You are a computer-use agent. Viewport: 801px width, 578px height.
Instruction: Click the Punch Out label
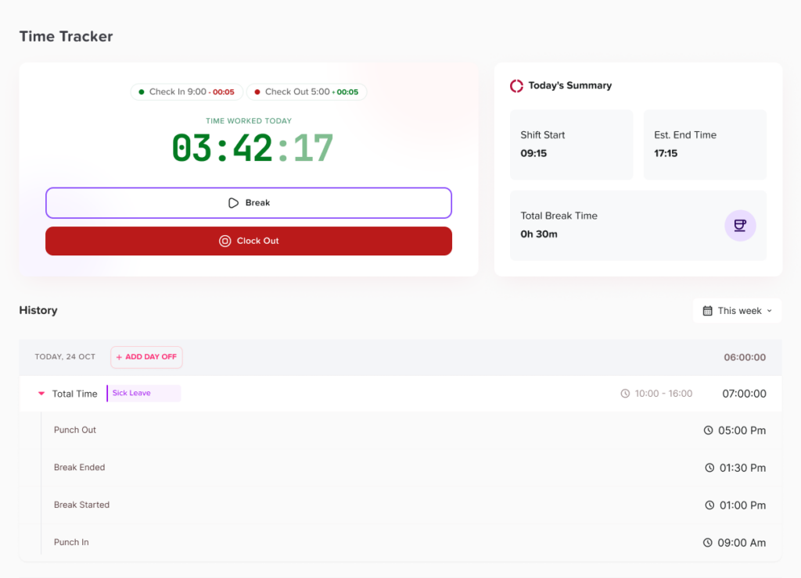[75, 430]
